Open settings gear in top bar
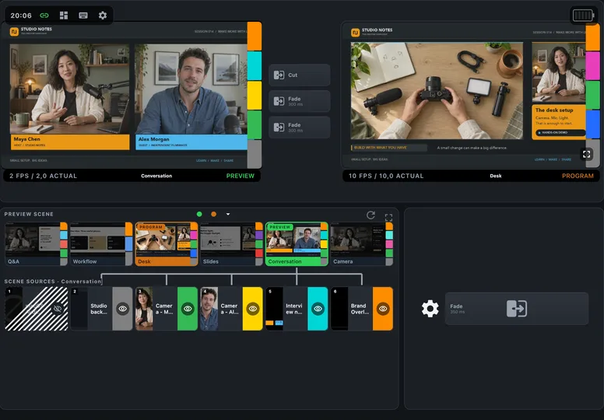 coord(103,16)
